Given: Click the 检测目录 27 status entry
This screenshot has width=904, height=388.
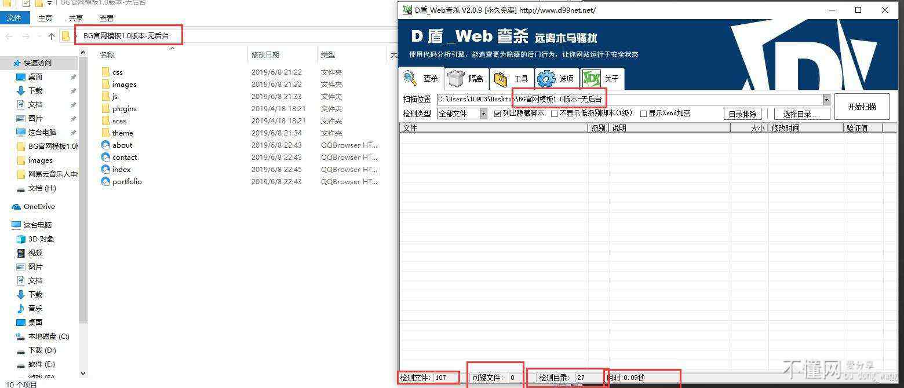Looking at the screenshot, I should pos(567,378).
